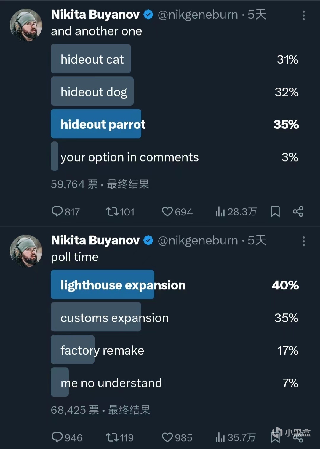Like the 'poll time' tweet with 985 likes
Viewport: 320px width, 449px height.
[x=177, y=437]
